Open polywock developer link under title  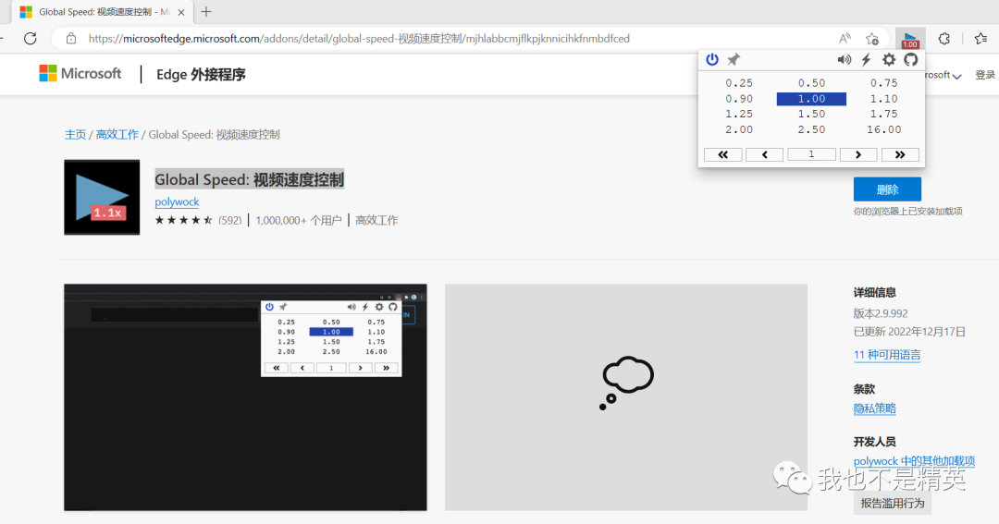[177, 201]
